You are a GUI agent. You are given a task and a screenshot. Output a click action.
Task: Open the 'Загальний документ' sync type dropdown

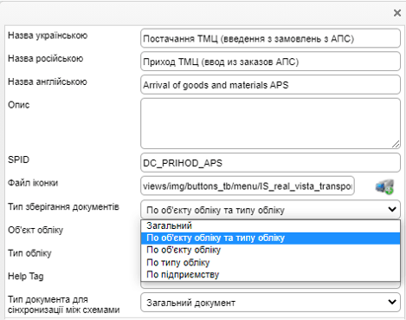pos(270,303)
